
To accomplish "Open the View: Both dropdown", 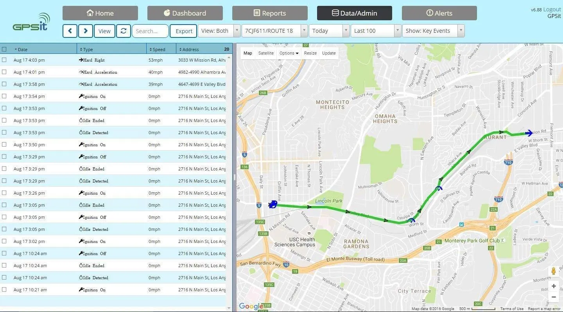I will point(219,31).
